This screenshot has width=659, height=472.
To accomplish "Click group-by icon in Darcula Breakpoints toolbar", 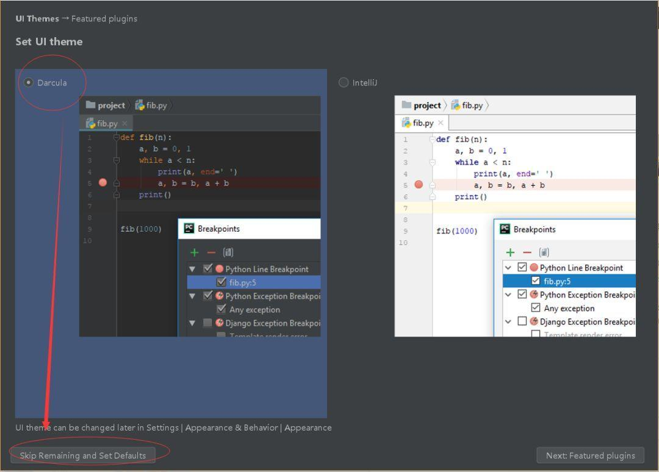I will point(228,252).
